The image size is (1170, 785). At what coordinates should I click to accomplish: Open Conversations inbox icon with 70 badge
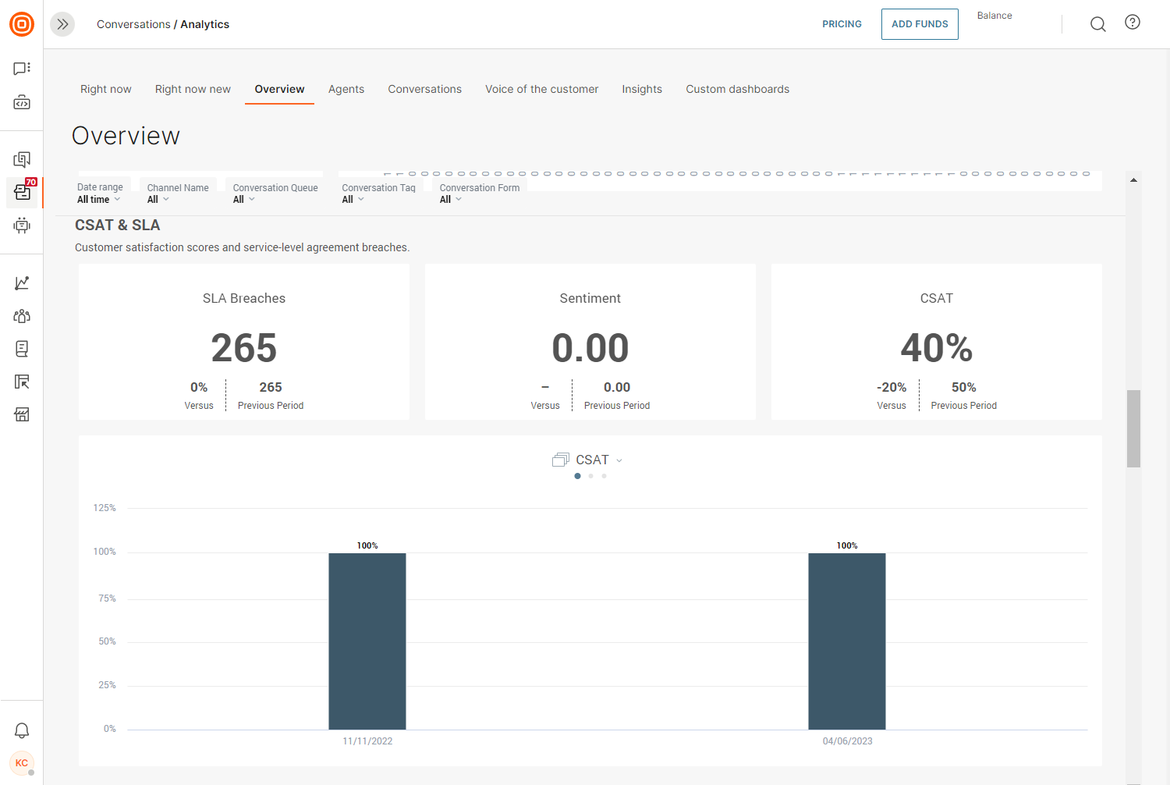[22, 192]
